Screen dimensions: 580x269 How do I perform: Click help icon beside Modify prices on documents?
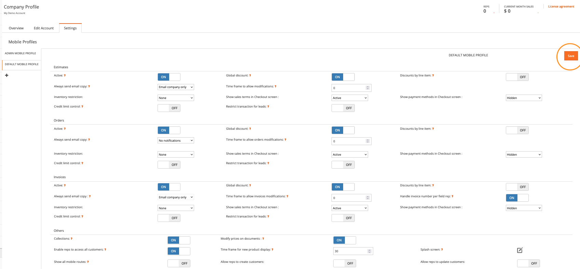click(263, 239)
